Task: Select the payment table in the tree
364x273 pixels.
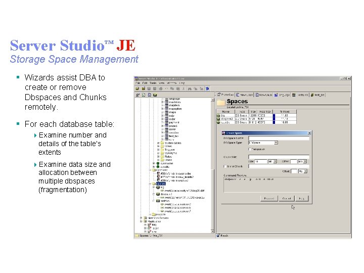Action: click(174, 122)
